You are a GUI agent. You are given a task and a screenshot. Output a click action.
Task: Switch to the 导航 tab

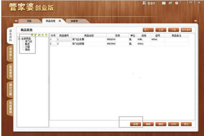click(29, 21)
